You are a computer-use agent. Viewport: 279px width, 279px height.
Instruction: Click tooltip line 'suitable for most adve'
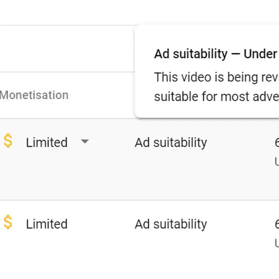click(x=217, y=97)
